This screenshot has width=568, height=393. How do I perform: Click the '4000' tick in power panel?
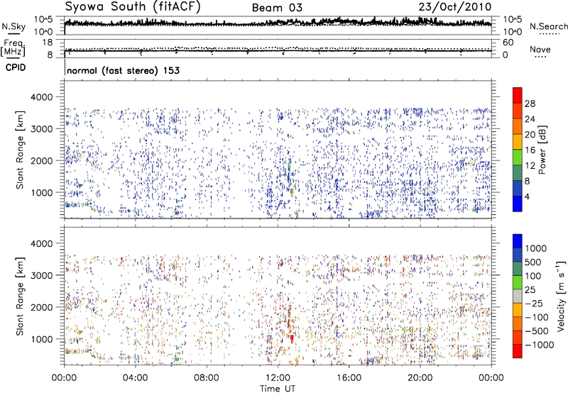pyautogui.click(x=42, y=97)
